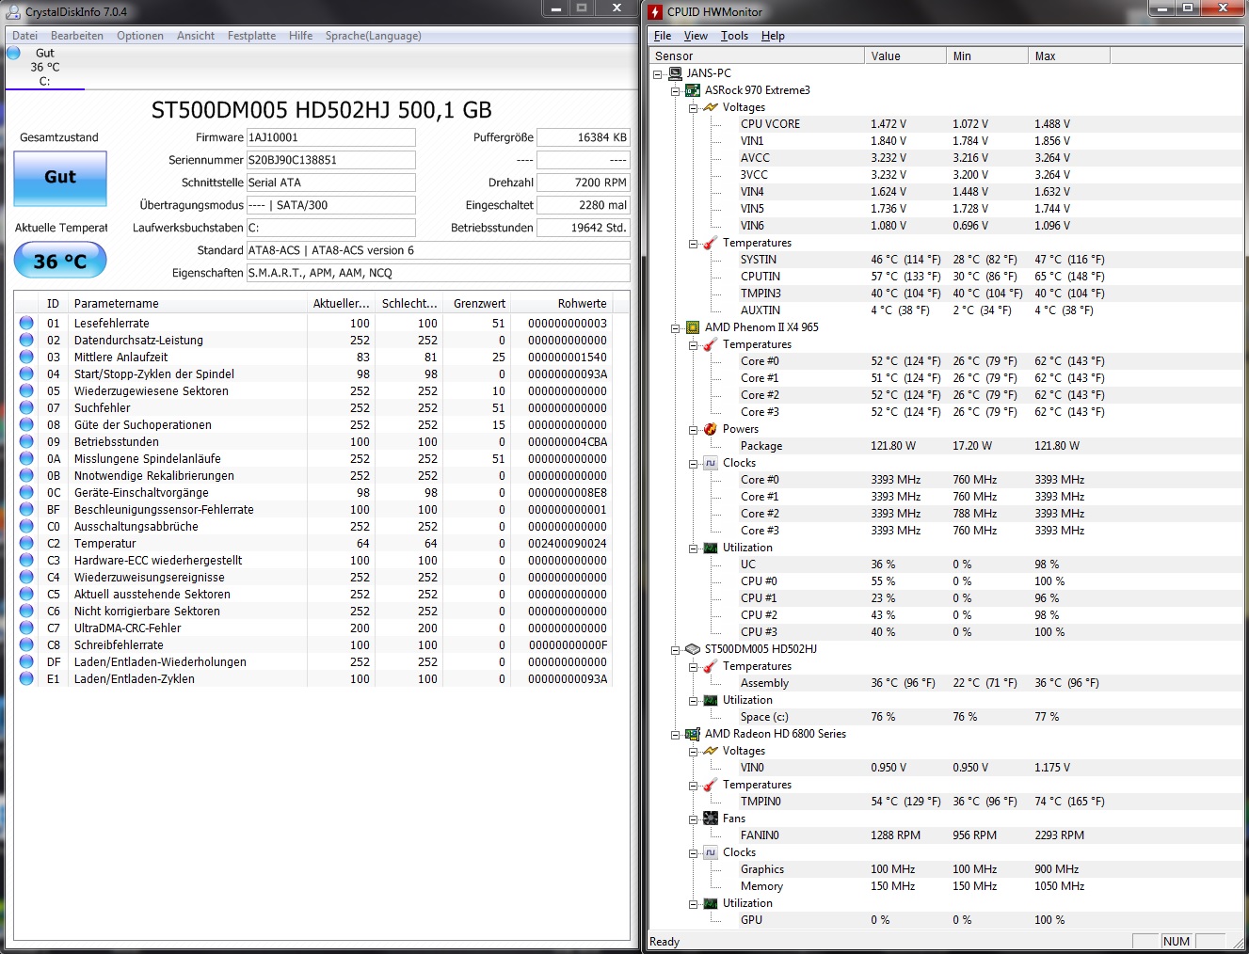Click the AMD Radeon HD 6800 graphics card icon
The width and height of the screenshot is (1249, 954).
[693, 734]
